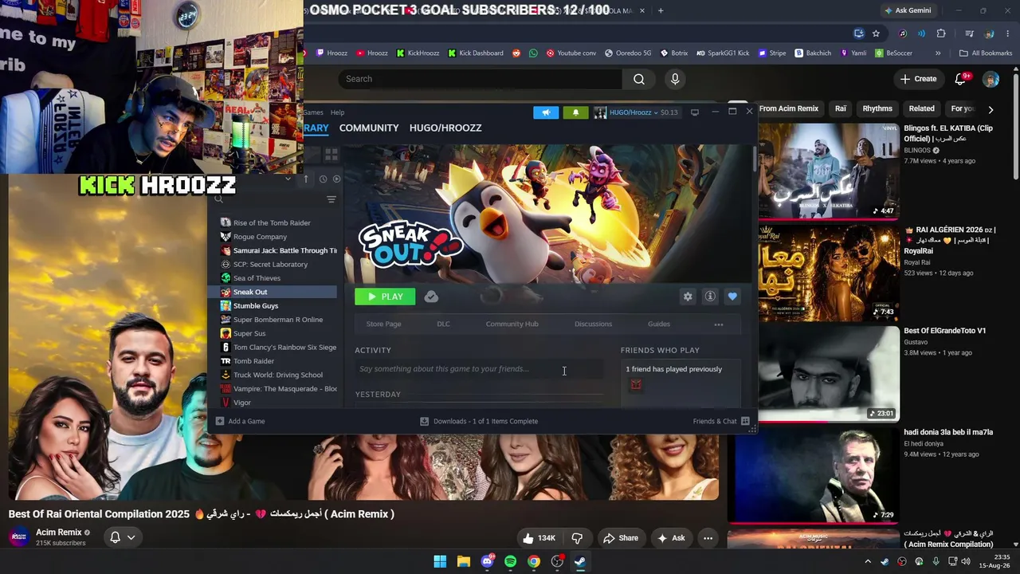Image resolution: width=1020 pixels, height=574 pixels.
Task: Select the Related filter chip
Action: pyautogui.click(x=921, y=108)
